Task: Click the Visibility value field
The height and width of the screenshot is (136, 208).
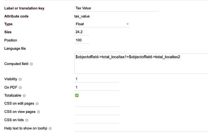Action: click(96, 79)
